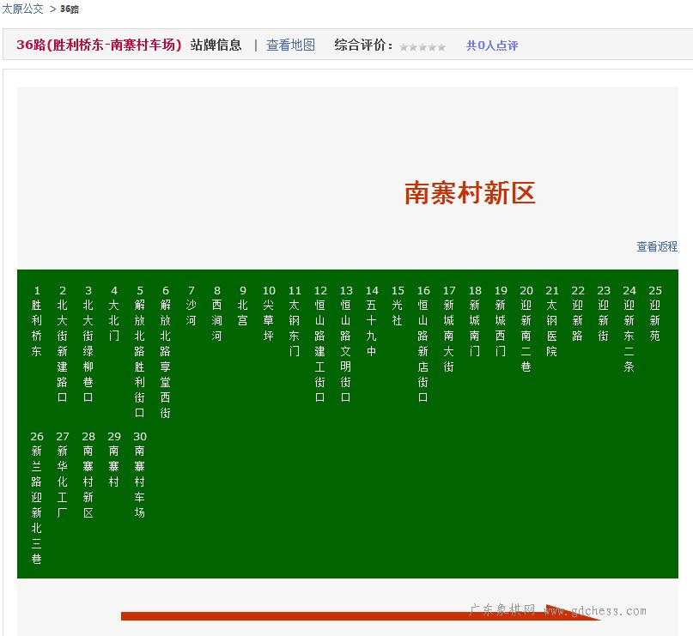Select stop 21 太钢医院

pos(552,321)
